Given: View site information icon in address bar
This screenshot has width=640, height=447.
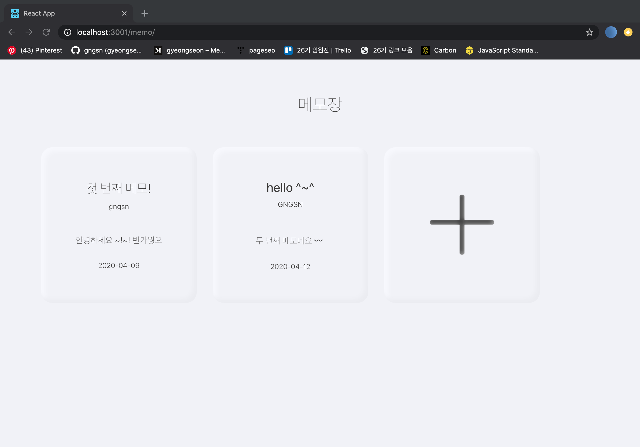Looking at the screenshot, I should coord(68,32).
